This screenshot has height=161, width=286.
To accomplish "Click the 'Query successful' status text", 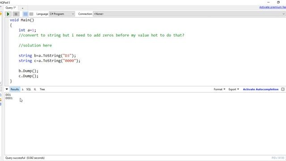I will pyautogui.click(x=25, y=158).
